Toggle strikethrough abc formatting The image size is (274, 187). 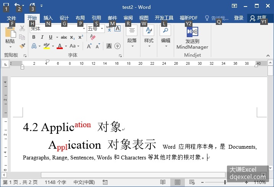click(64, 37)
